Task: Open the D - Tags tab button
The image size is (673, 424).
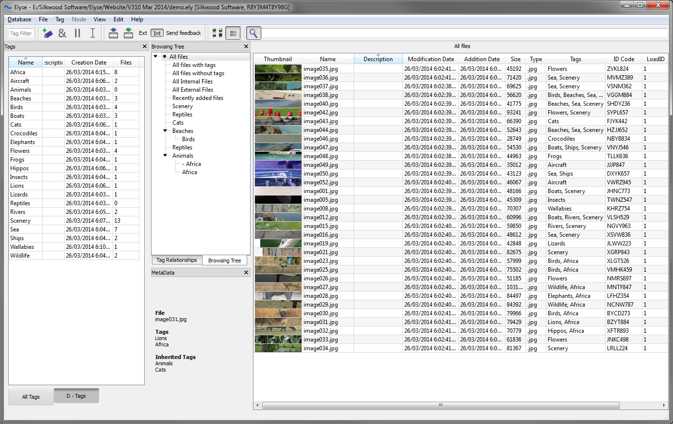Action: pos(76,396)
